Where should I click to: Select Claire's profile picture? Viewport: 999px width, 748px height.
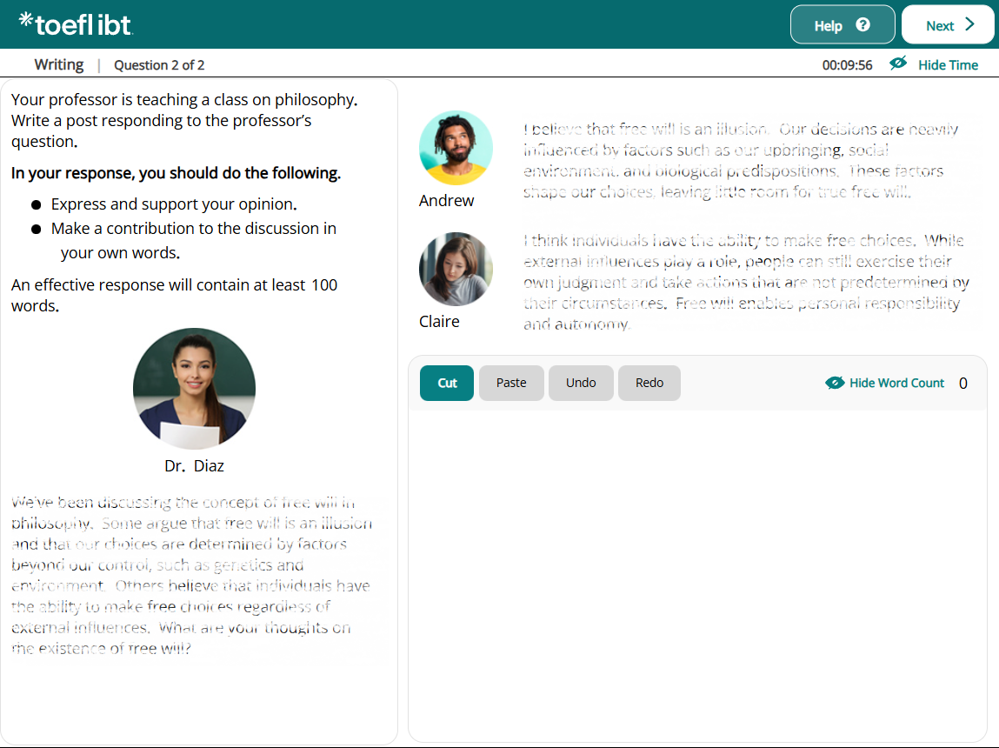[x=456, y=269]
